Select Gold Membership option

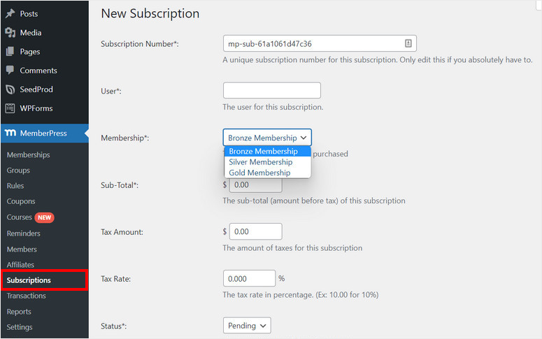point(259,173)
